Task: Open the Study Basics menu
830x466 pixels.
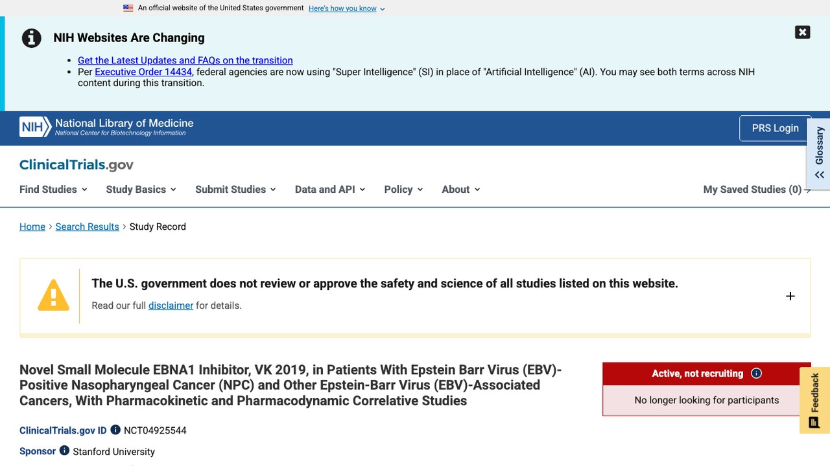Action: [141, 189]
